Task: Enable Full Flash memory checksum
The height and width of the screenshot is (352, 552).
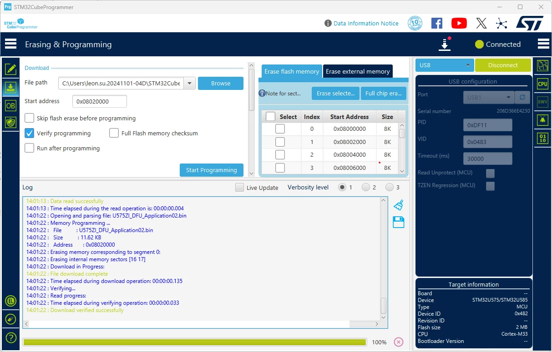Action: tap(114, 133)
